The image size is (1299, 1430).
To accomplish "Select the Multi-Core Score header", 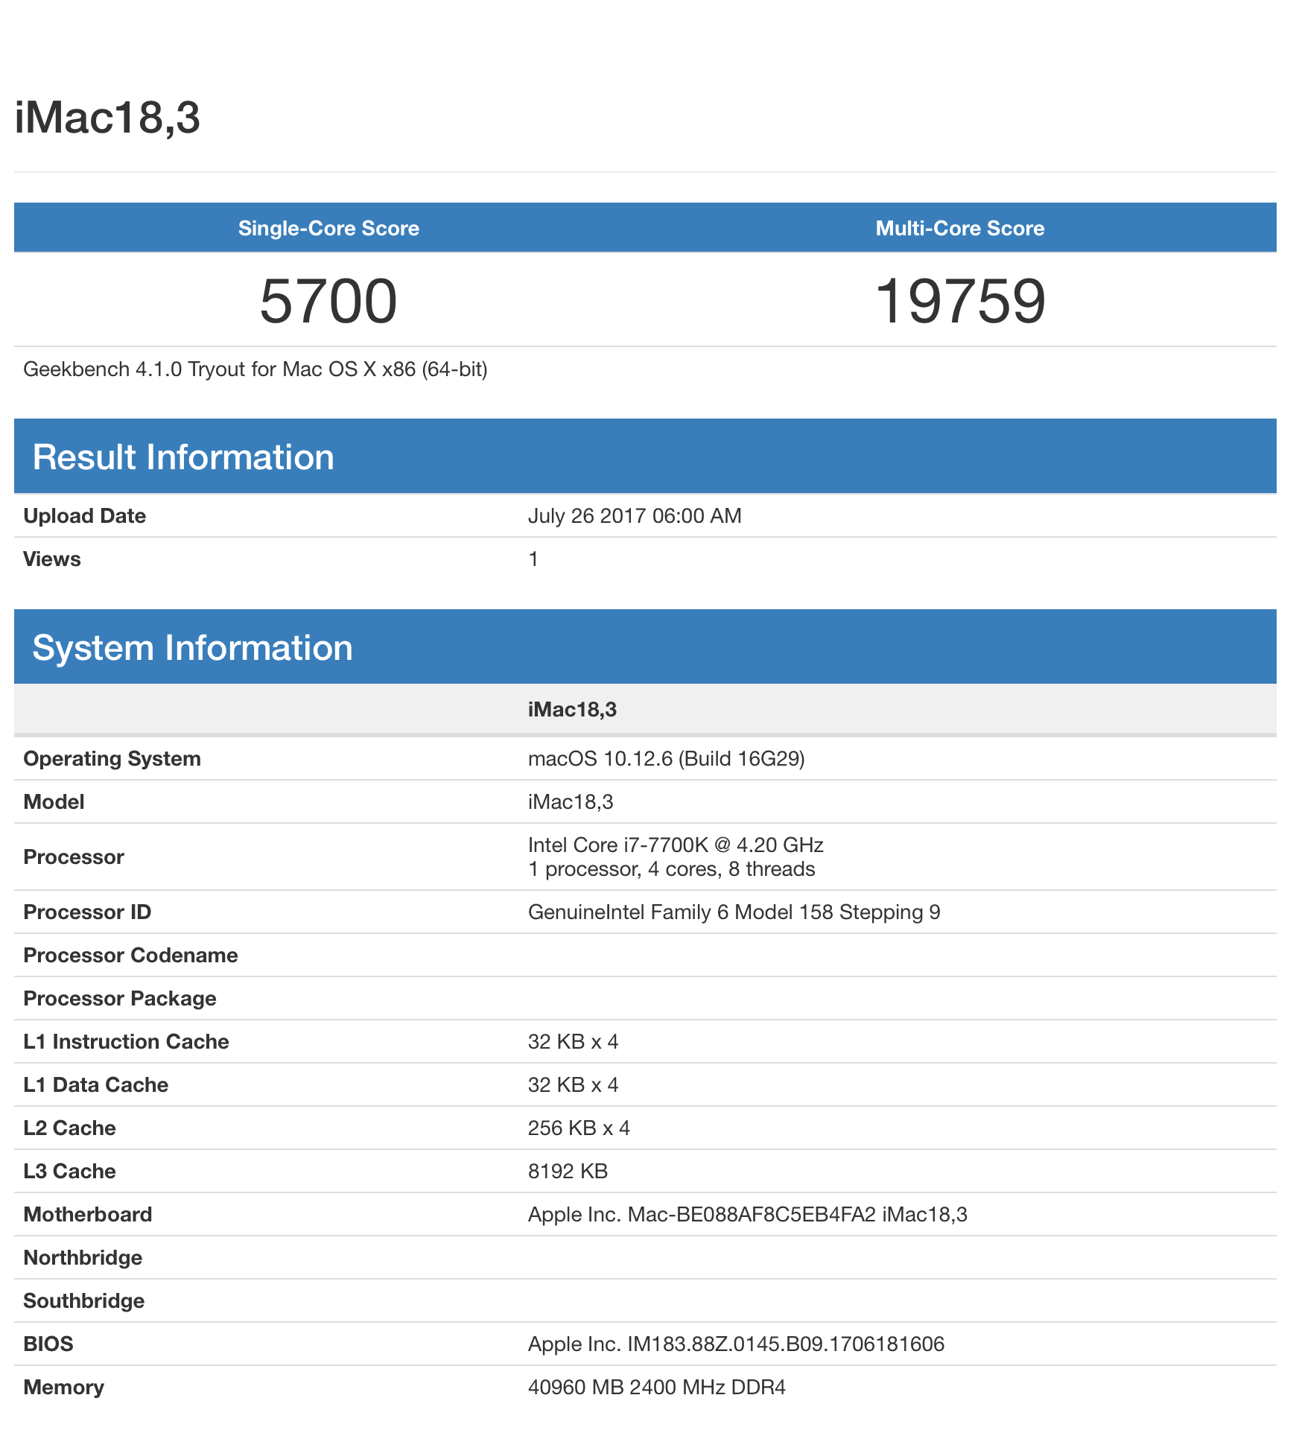I will [960, 228].
